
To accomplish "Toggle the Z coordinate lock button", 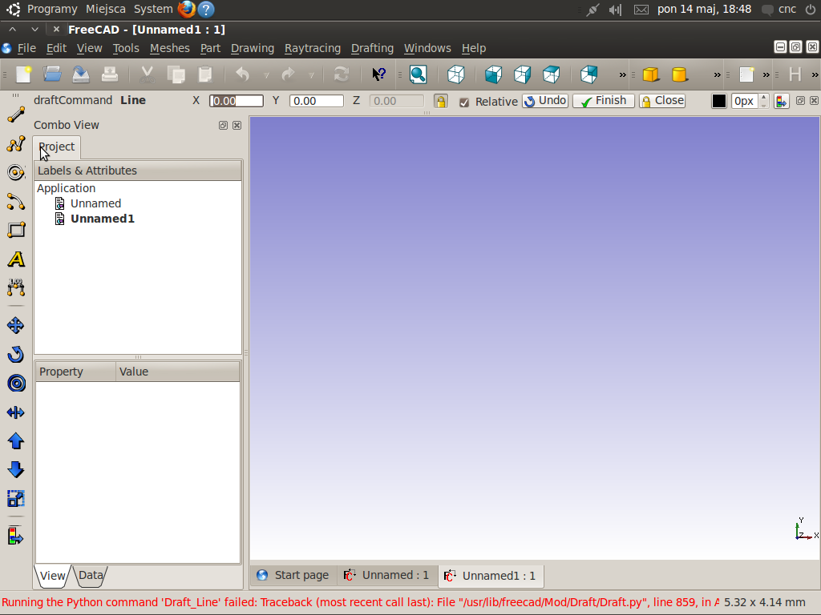I will point(441,101).
